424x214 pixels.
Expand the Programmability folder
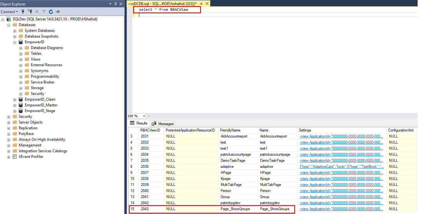pos(21,76)
